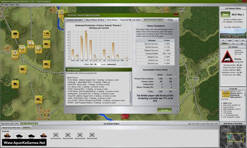Click the 0627 May 1 time display
The image size is (247, 148).
click(238, 14)
